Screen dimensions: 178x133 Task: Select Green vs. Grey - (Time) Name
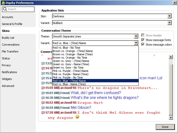coord(95,61)
